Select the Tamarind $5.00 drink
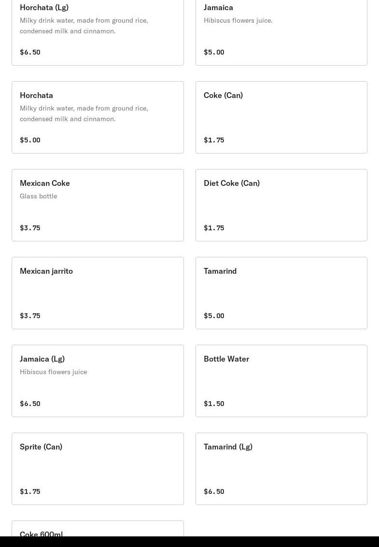Viewport: 379px width, 547px height. 281,293
